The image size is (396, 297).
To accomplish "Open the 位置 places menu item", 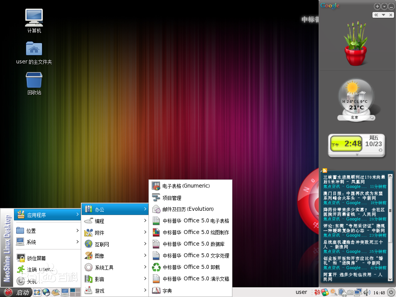I will click(47, 230).
